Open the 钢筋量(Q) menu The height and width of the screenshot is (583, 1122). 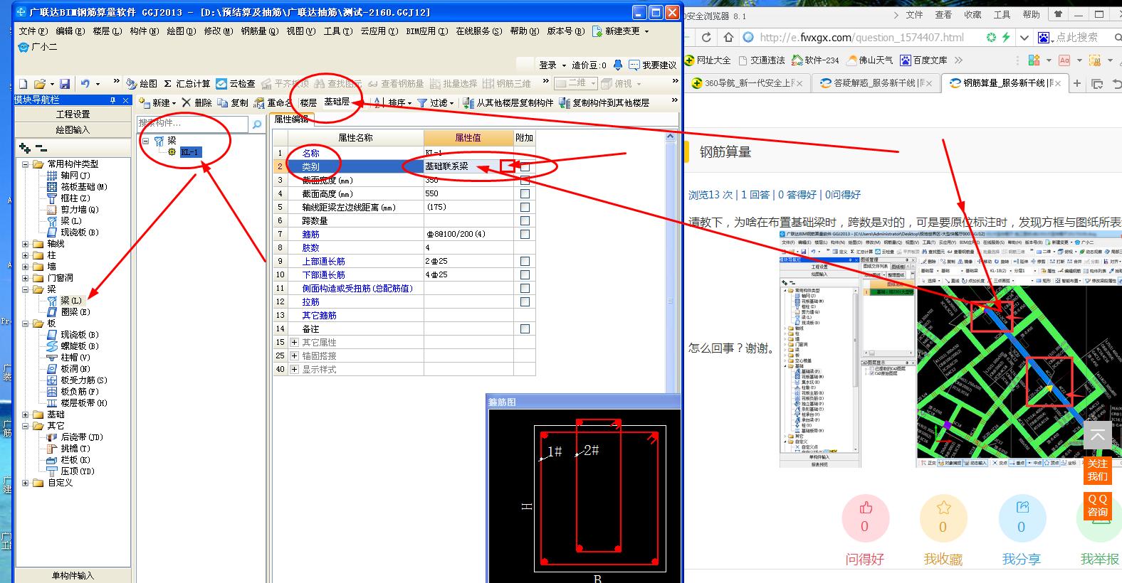click(x=260, y=31)
